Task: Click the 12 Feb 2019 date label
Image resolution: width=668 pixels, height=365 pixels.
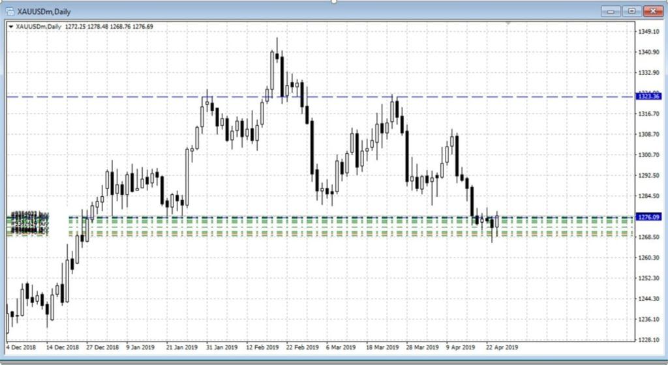Action: point(262,347)
